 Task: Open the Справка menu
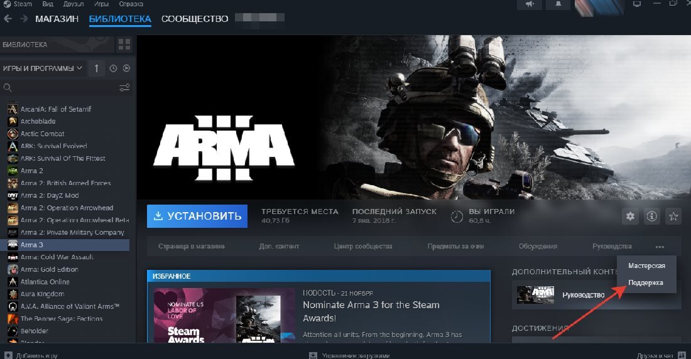click(131, 4)
